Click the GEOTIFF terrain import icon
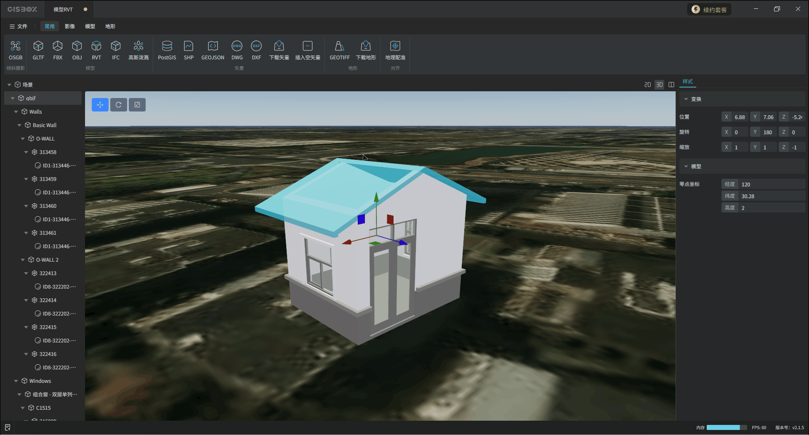This screenshot has width=809, height=435. click(339, 46)
